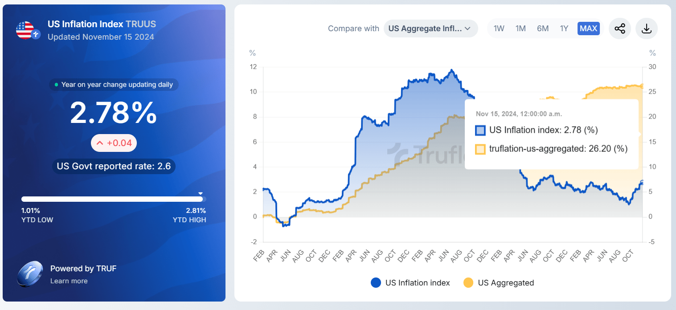Toggle the US Aggregated legend item
The width and height of the screenshot is (676, 310).
[x=498, y=282]
